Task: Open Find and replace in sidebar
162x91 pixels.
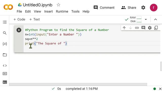Action: pos(5,33)
